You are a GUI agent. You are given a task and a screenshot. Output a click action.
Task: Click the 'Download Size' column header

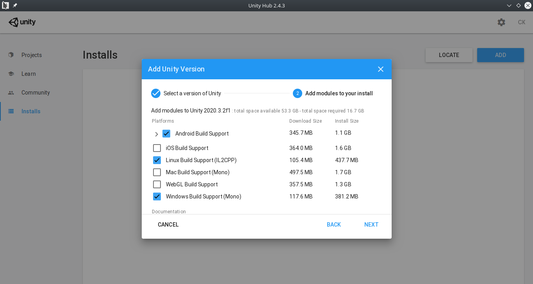pos(306,121)
